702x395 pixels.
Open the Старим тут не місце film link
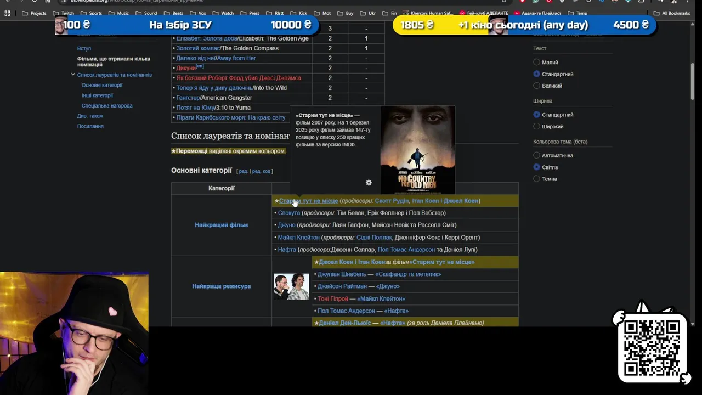point(308,201)
